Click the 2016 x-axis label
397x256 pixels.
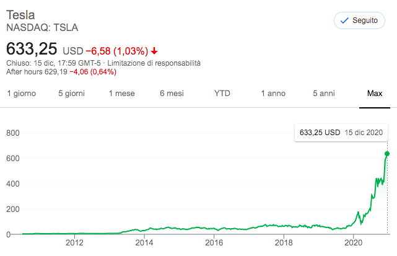(x=214, y=243)
